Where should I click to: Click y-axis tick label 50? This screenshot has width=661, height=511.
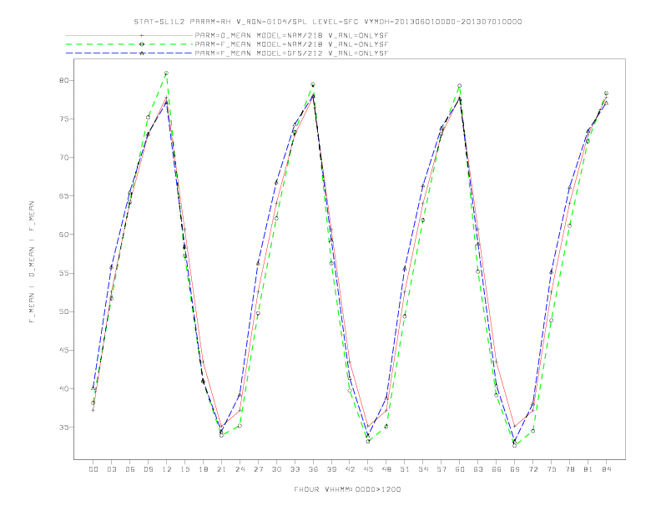[63, 311]
